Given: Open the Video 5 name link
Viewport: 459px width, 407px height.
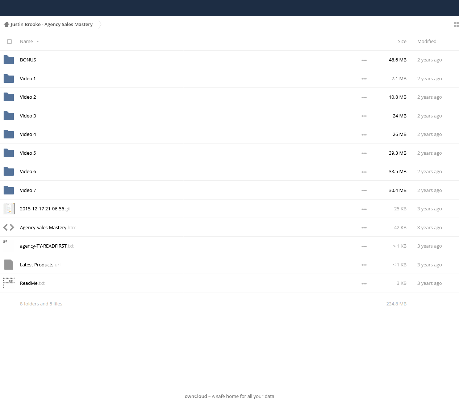Looking at the screenshot, I should [28, 153].
